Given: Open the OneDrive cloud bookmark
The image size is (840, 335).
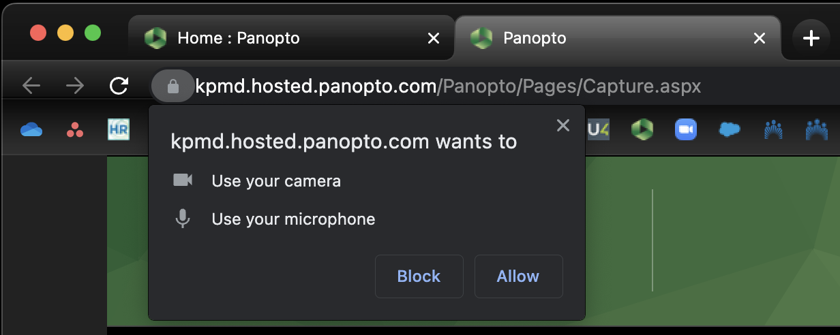Looking at the screenshot, I should 31,129.
